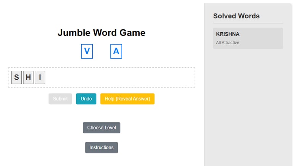The width and height of the screenshot is (293, 166).
Task: Click the divider under Solved Words
Action: tap(248, 23)
